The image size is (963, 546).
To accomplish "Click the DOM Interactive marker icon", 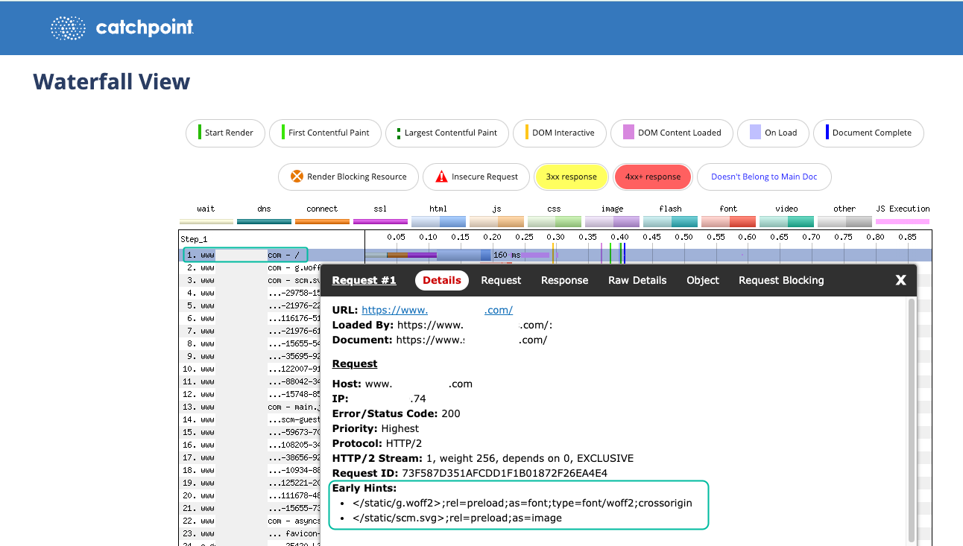I will click(x=525, y=133).
